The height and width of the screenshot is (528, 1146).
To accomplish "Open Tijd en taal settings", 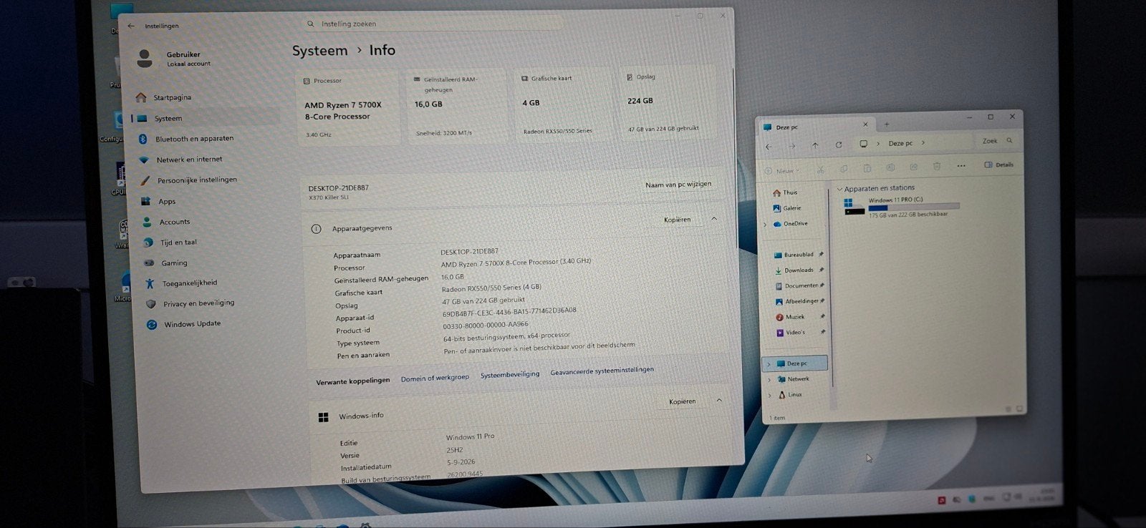I will click(x=178, y=243).
